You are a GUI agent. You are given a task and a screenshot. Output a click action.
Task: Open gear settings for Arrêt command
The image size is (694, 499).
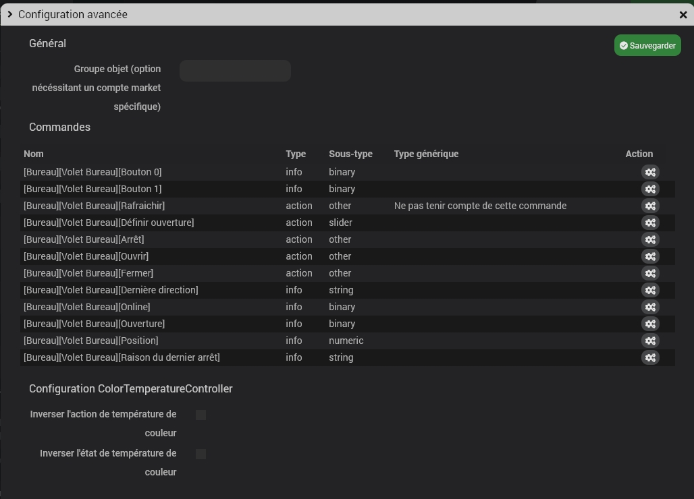[x=649, y=239]
